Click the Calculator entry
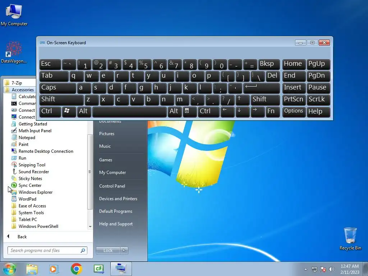 coord(23,96)
